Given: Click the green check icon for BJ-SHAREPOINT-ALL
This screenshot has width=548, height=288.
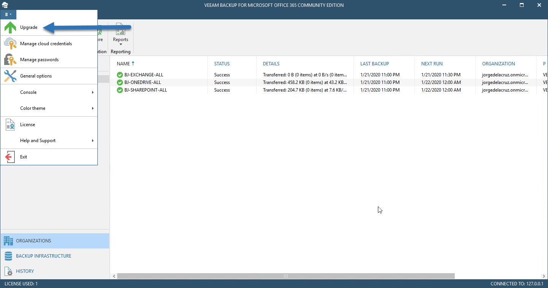Looking at the screenshot, I should (x=120, y=90).
